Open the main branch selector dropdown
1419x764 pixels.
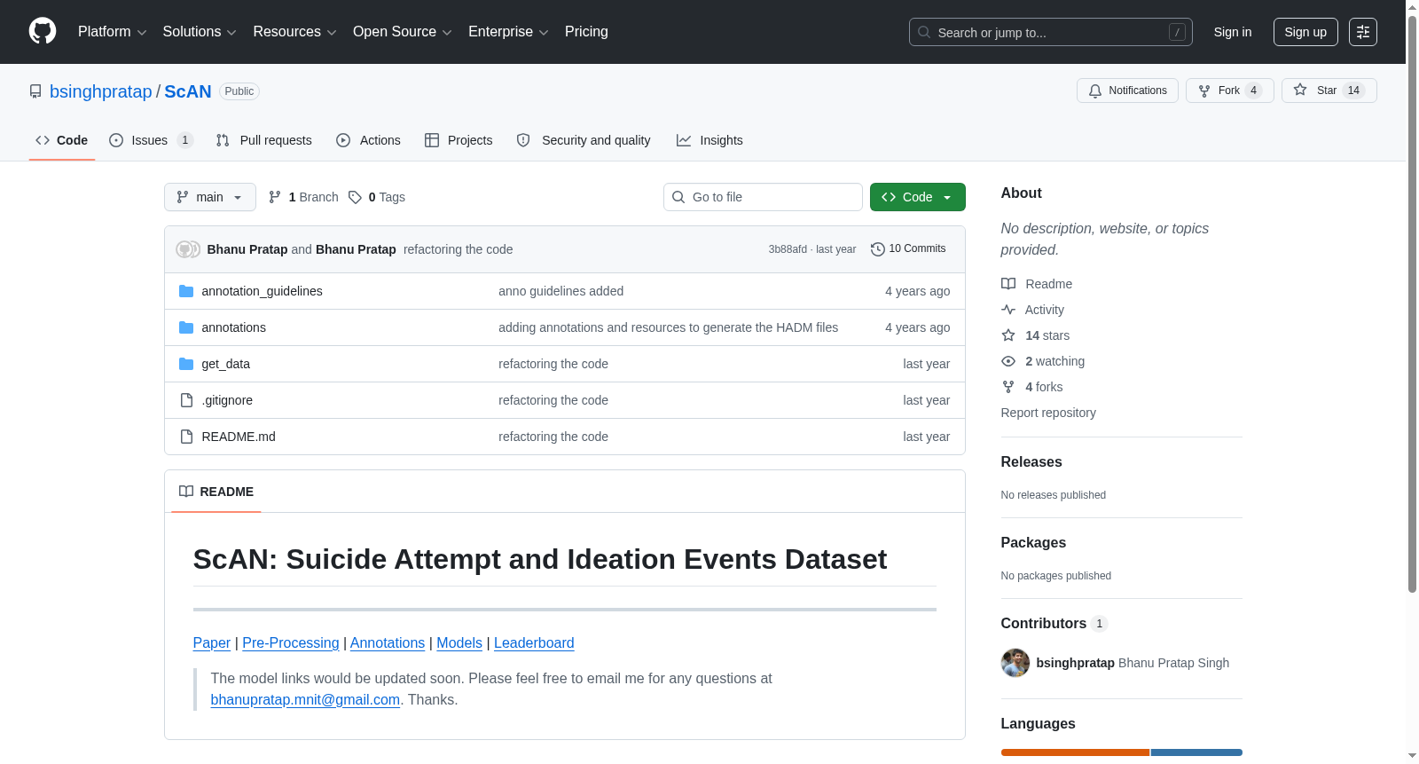point(210,197)
